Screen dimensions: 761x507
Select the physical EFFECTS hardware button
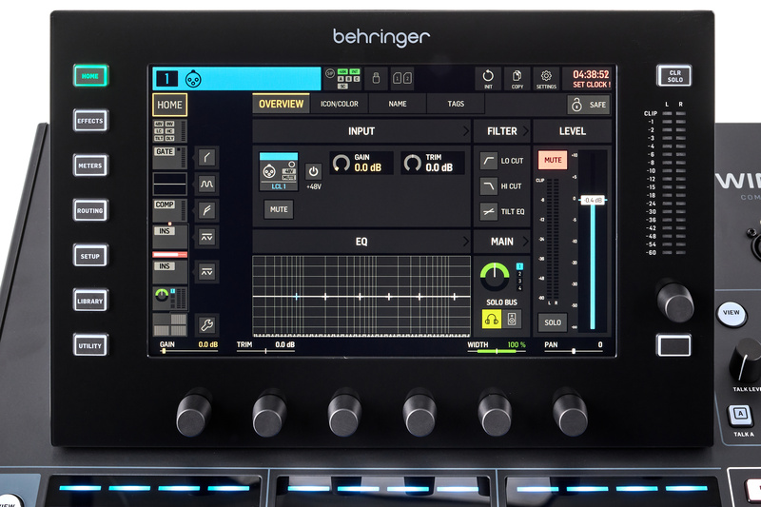coord(90,121)
